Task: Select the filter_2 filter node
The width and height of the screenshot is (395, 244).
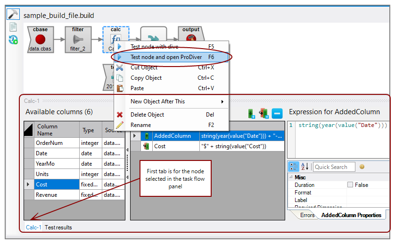Action: [x=78, y=40]
